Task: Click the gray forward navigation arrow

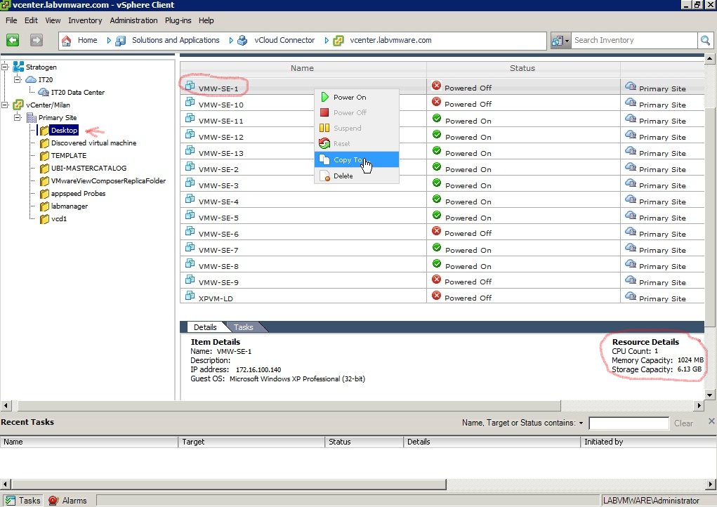Action: pos(36,40)
